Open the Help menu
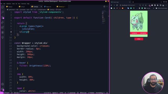 (28, 4)
